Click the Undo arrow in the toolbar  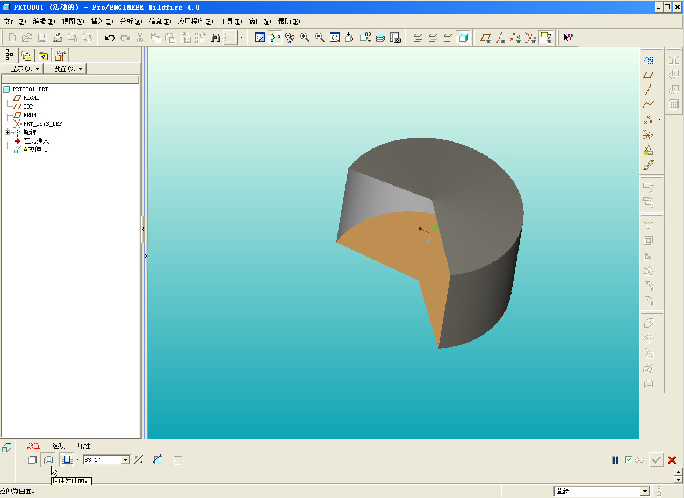[x=110, y=38]
